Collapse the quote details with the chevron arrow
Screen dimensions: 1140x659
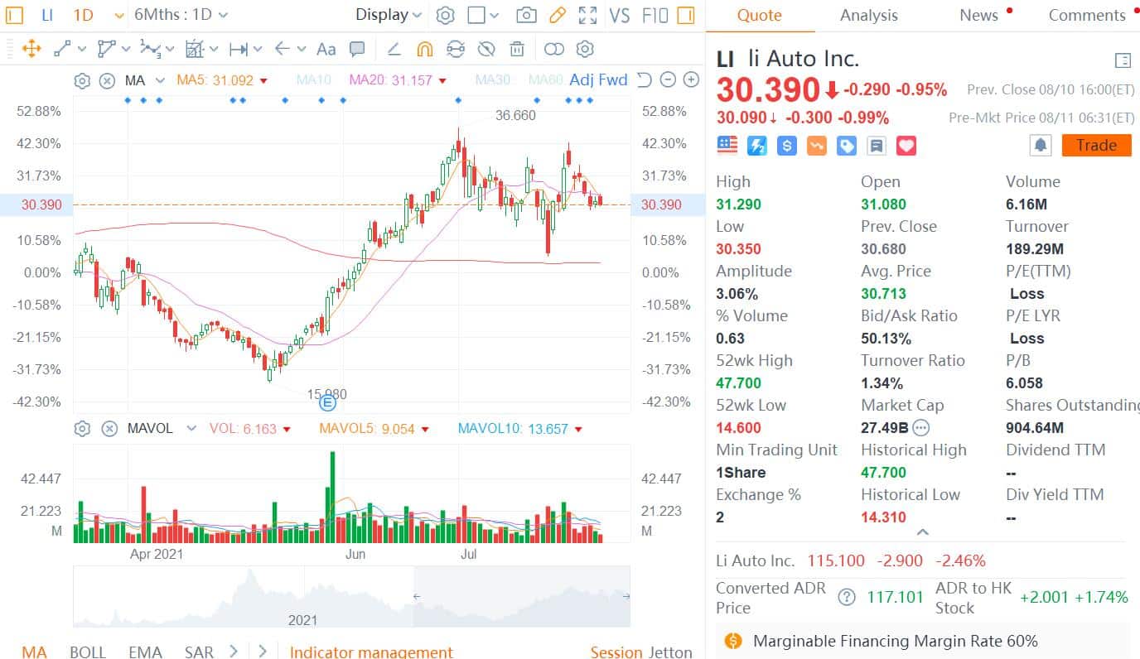(x=921, y=532)
